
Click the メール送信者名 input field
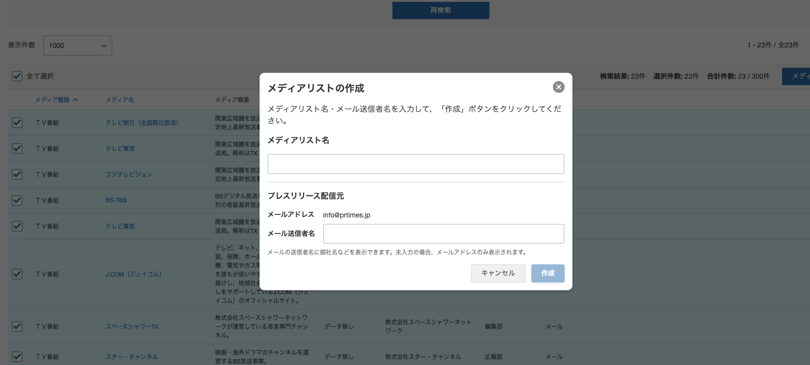pos(444,234)
